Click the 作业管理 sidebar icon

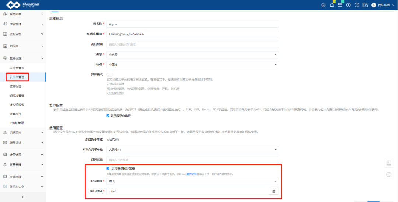5,24
